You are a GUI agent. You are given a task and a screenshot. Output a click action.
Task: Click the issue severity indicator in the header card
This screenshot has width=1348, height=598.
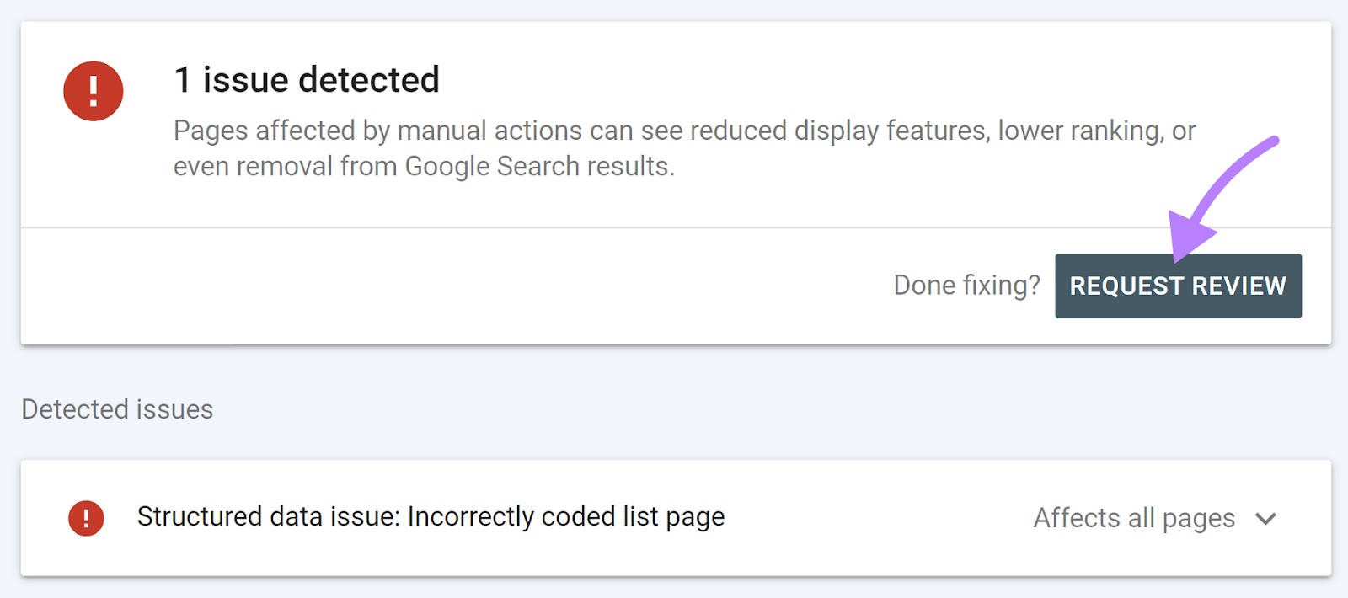(x=93, y=90)
